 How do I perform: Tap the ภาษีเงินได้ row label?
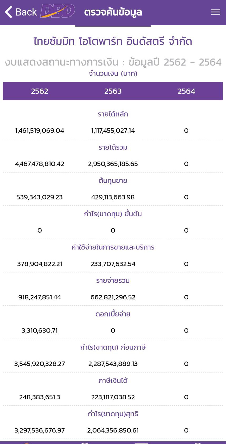coord(113,380)
